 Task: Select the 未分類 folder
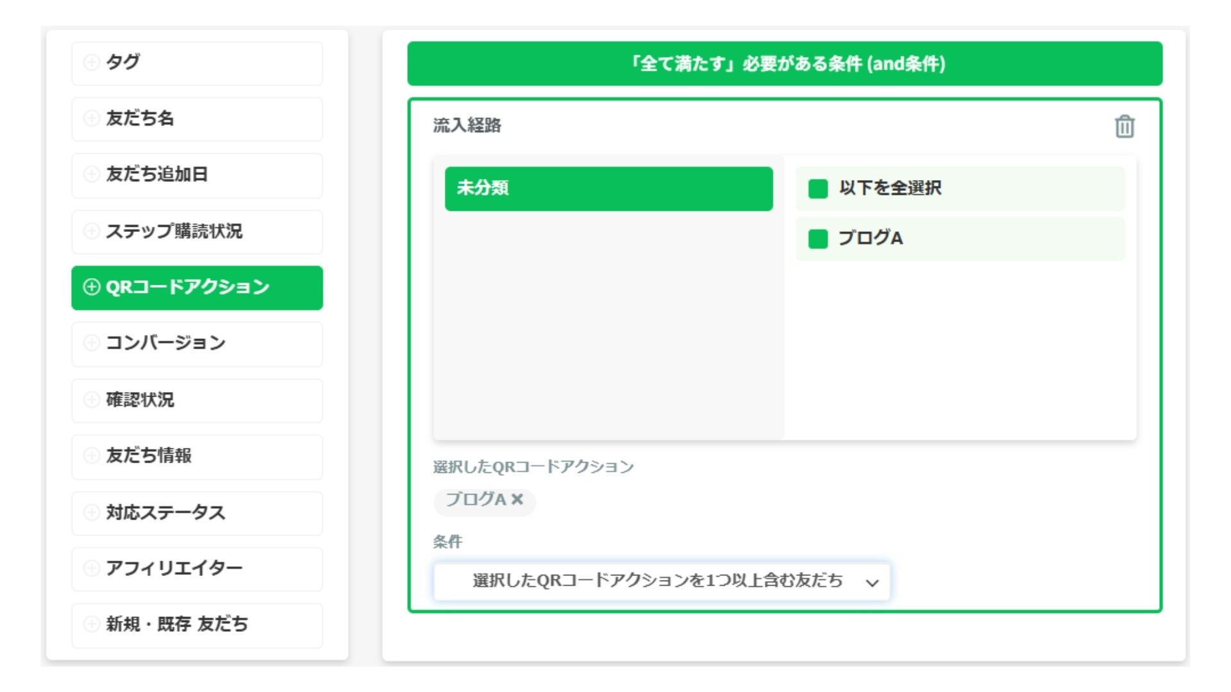pyautogui.click(x=608, y=188)
